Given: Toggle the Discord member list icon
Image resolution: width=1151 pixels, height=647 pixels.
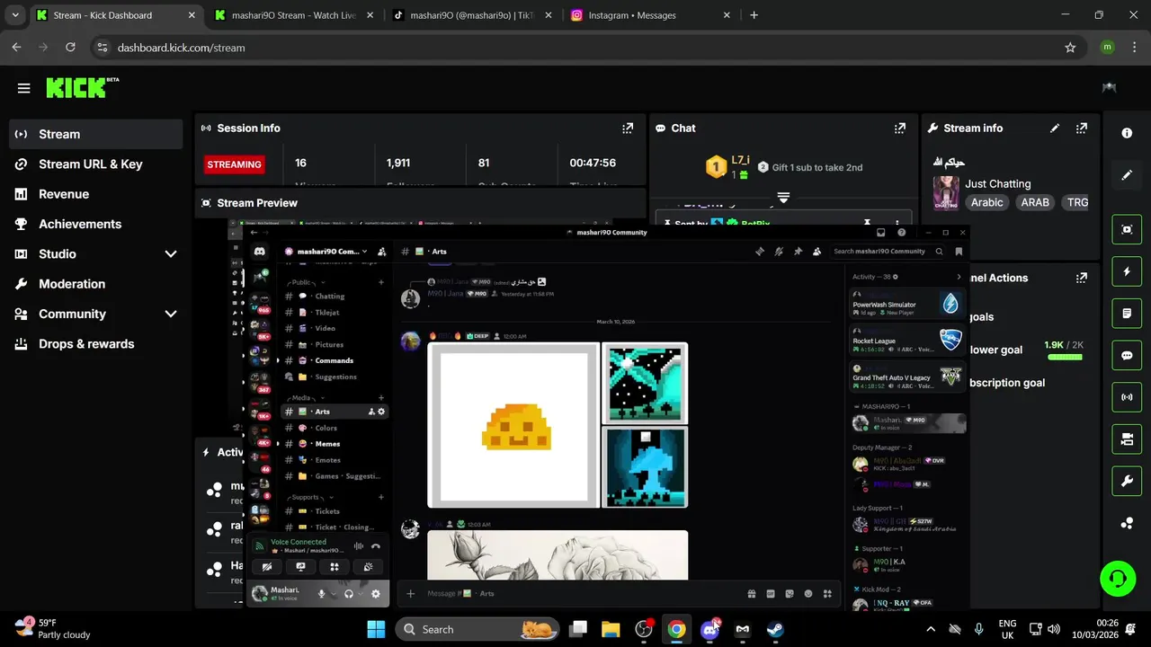Looking at the screenshot, I should (x=816, y=252).
